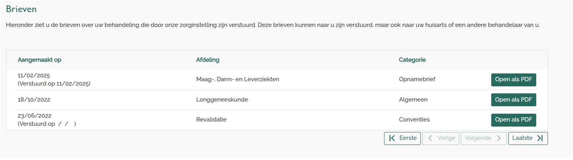The image size is (573, 160).
Task: Click the first-page bar-arrow icon
Action: pyautogui.click(x=392, y=138)
